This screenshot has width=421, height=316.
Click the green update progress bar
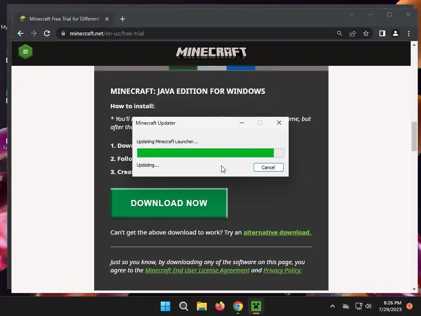click(x=210, y=153)
